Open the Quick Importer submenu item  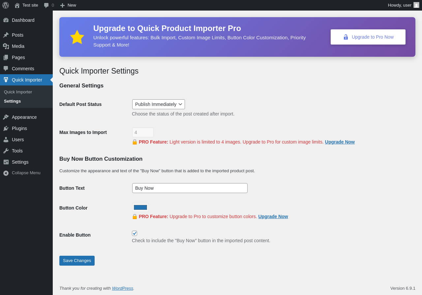(18, 92)
